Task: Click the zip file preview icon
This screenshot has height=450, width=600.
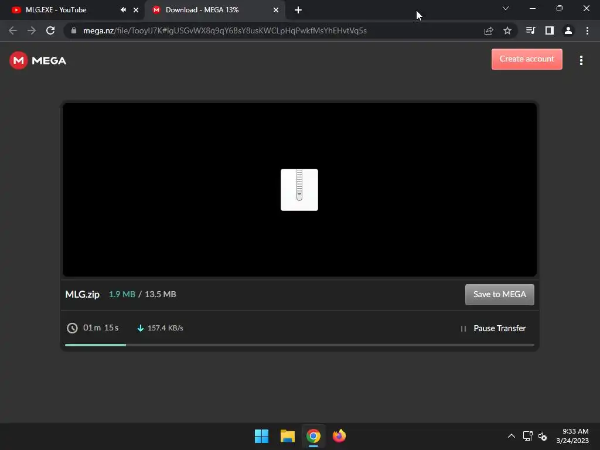Action: point(299,190)
